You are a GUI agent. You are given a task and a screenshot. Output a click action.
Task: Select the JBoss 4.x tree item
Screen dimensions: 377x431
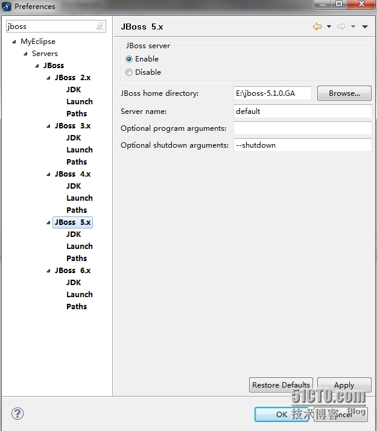pos(72,174)
